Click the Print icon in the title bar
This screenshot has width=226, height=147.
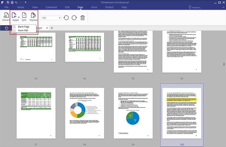(x=12, y=2)
